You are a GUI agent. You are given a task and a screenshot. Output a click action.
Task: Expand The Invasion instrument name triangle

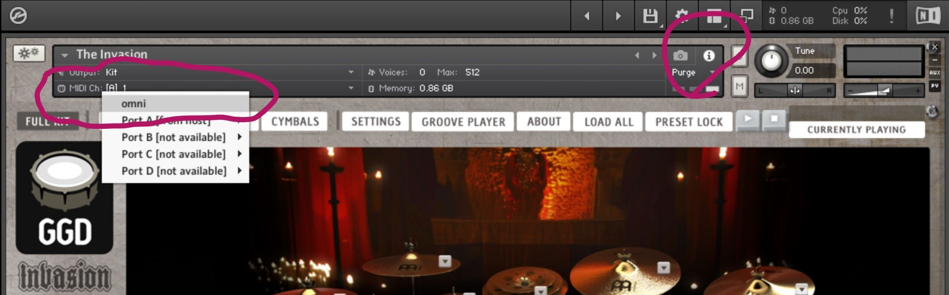[x=64, y=55]
